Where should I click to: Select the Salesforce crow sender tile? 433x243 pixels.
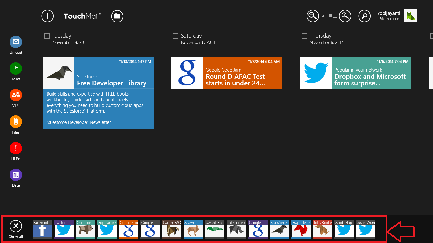point(279,229)
